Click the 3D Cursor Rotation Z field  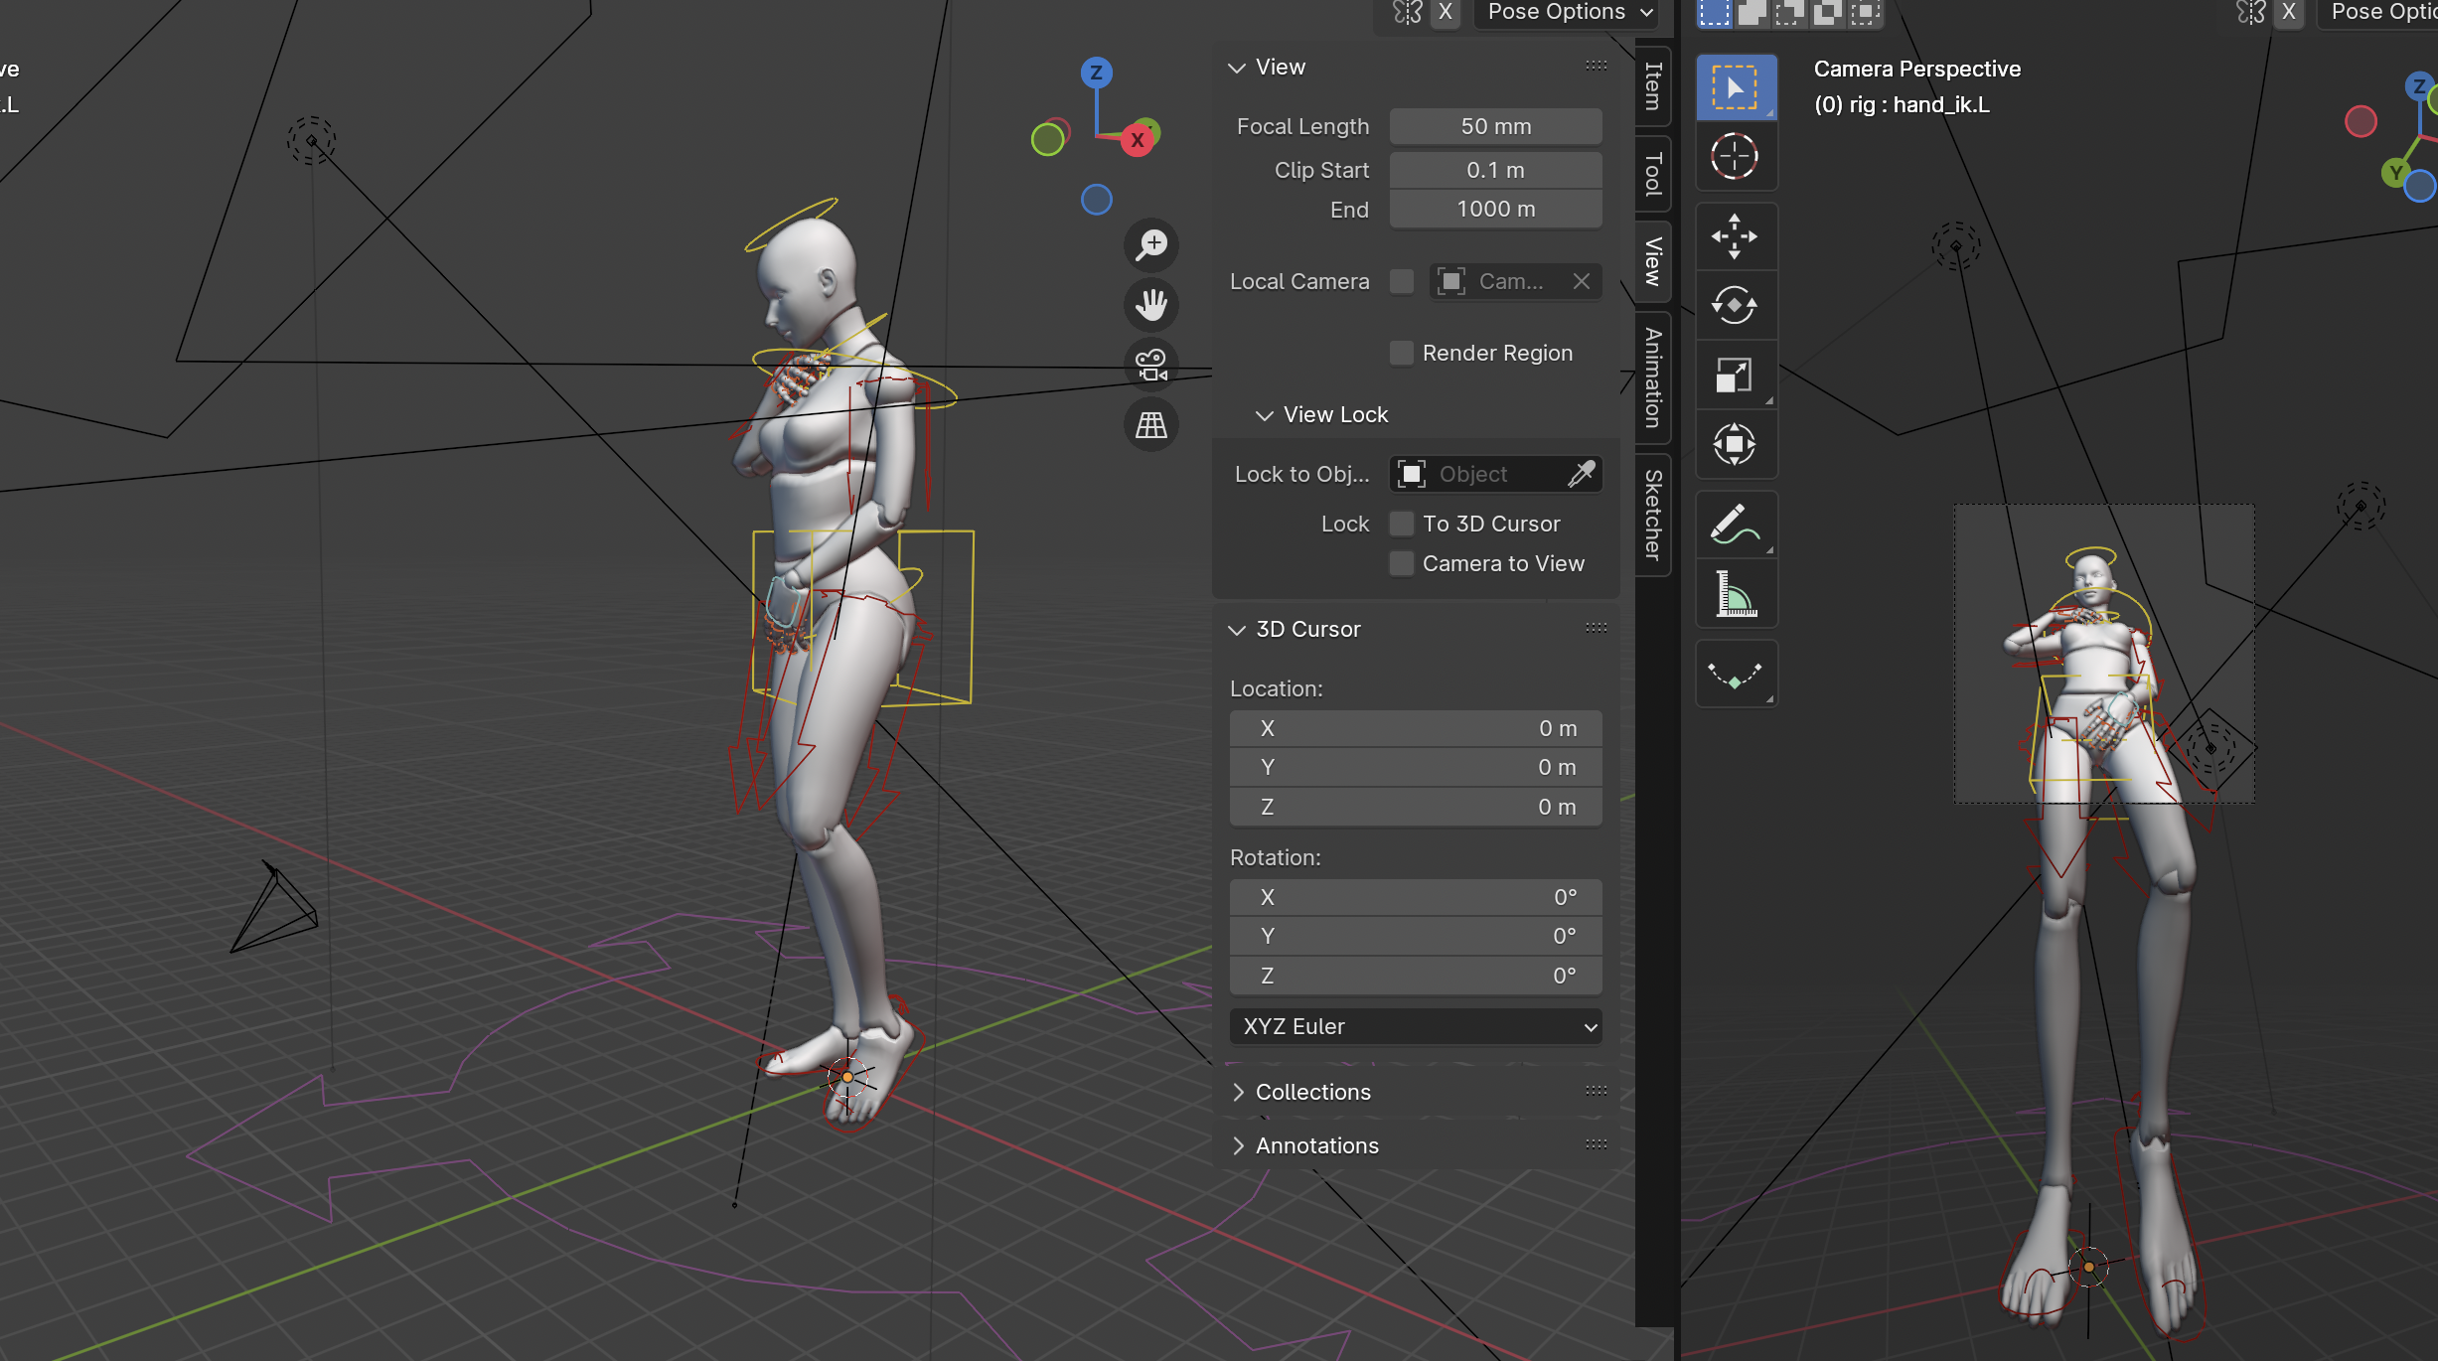pos(1416,976)
